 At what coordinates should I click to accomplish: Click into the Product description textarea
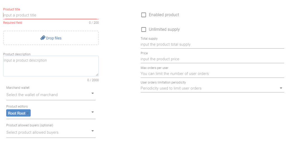pyautogui.click(x=51, y=66)
